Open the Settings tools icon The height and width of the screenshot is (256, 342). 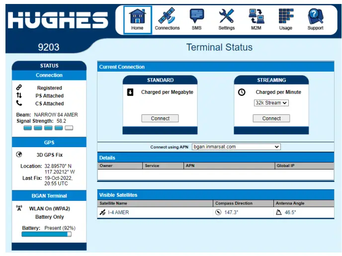(226, 19)
